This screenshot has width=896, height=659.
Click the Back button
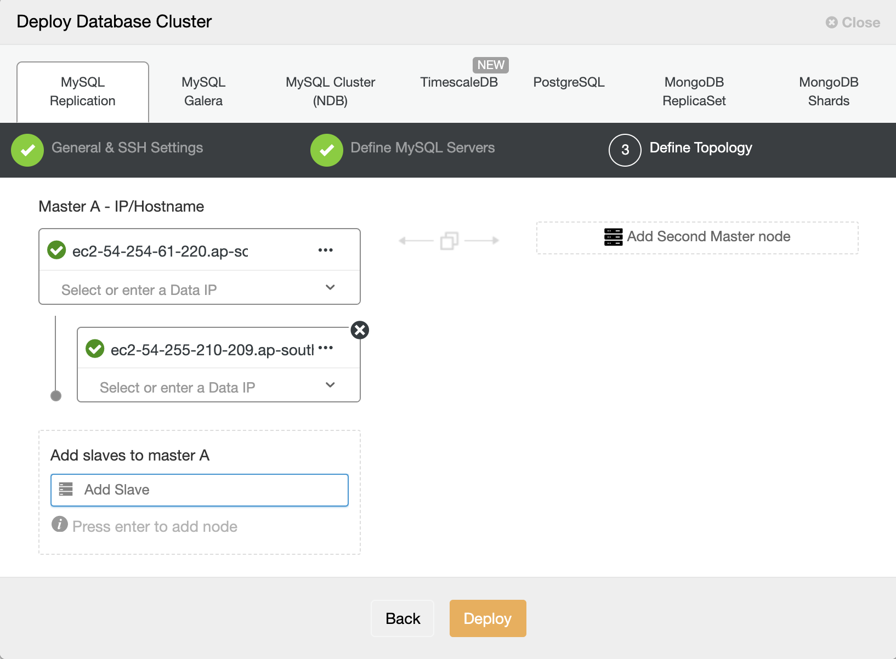[403, 618]
